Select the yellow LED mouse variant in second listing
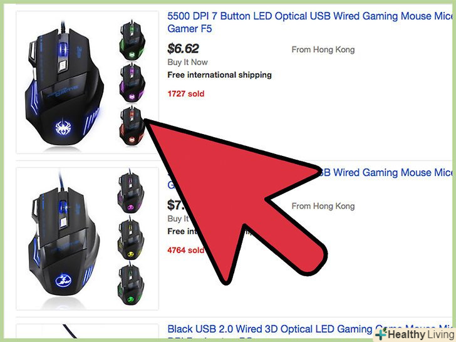 tap(130, 238)
